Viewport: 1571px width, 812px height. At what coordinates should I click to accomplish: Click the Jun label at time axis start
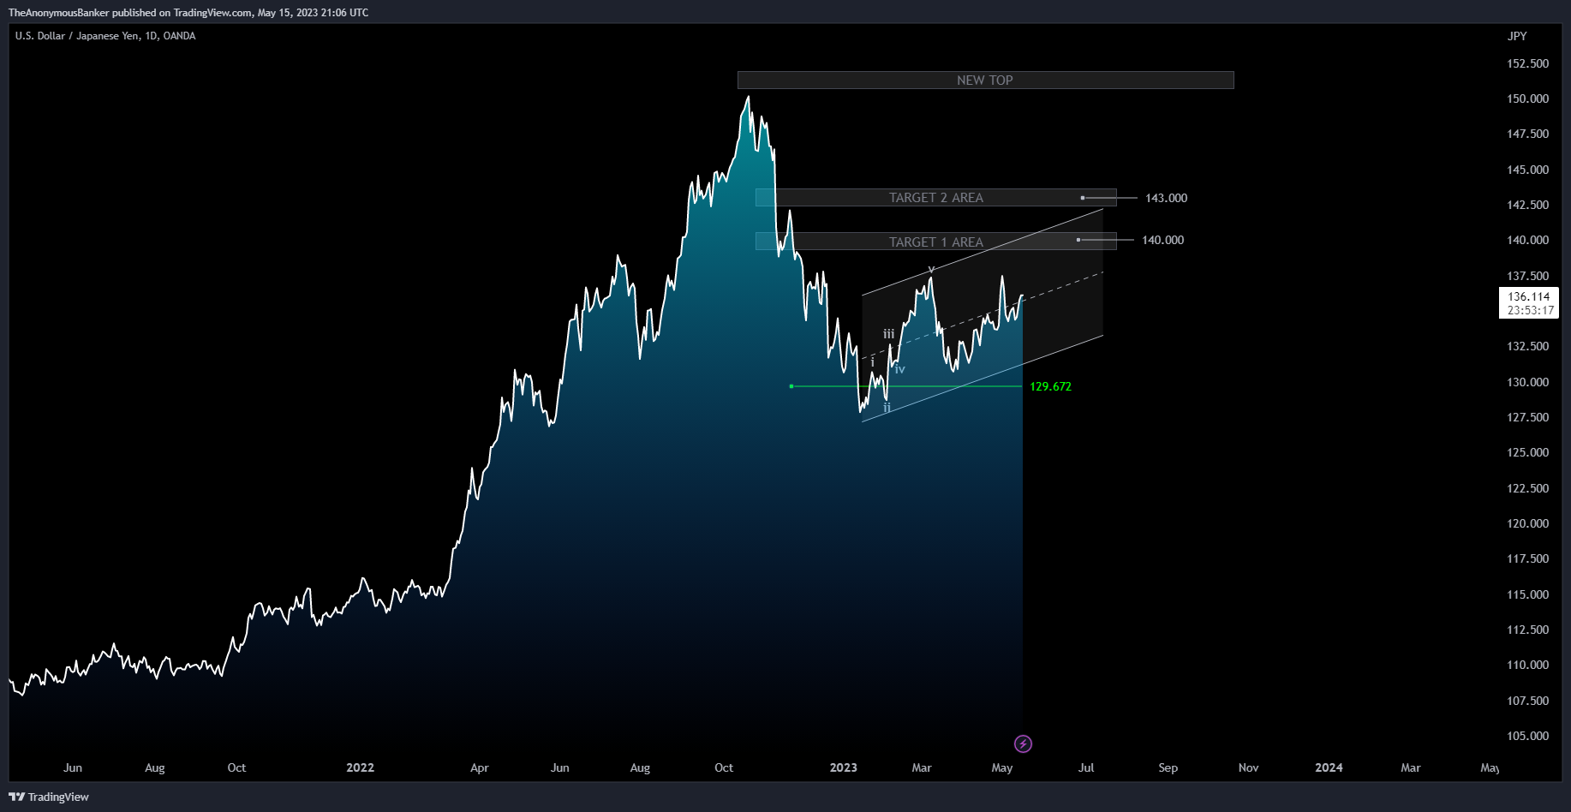point(73,767)
